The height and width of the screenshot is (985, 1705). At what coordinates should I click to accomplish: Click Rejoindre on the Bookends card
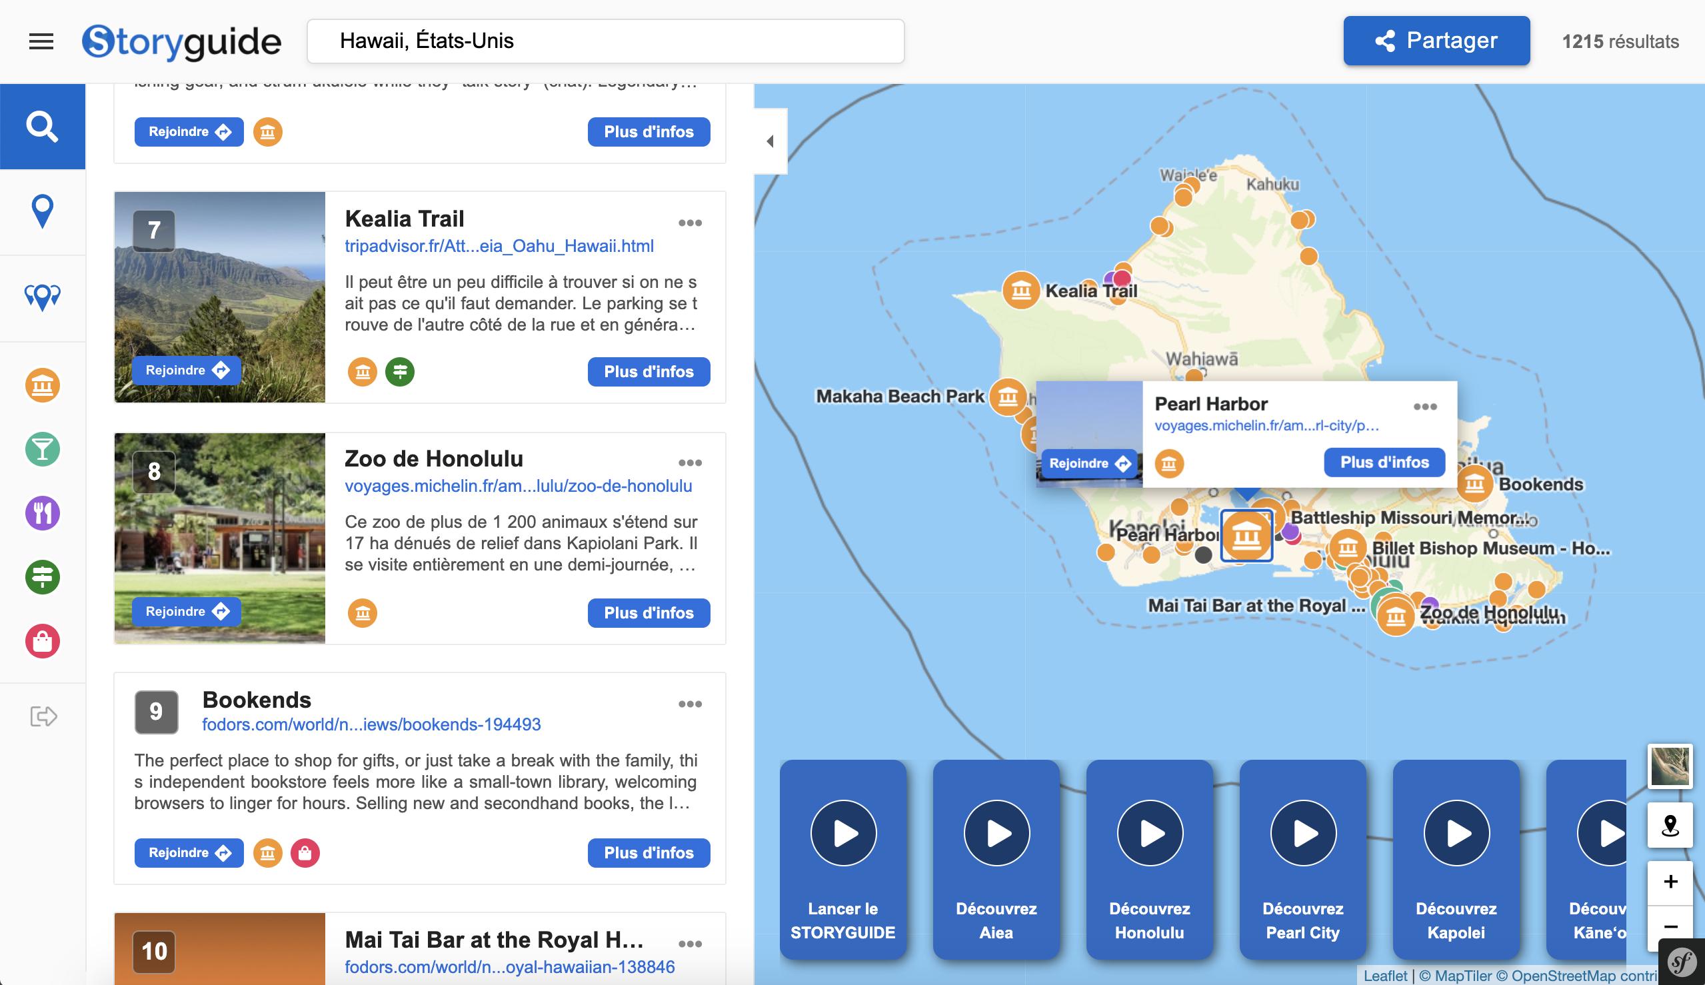coord(189,852)
